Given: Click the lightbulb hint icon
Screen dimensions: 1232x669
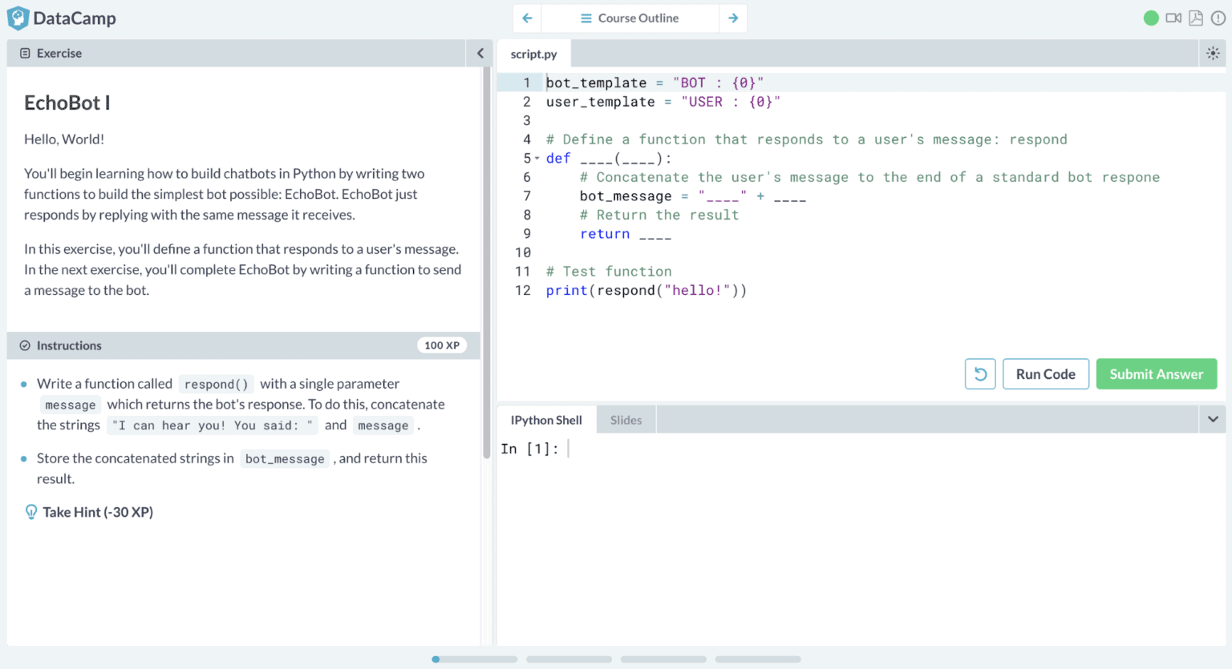Looking at the screenshot, I should (x=31, y=512).
